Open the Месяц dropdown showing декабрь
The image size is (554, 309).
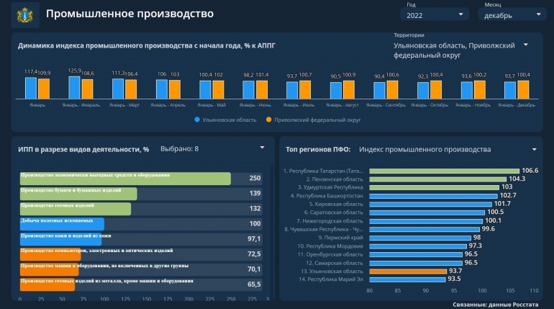pos(511,14)
